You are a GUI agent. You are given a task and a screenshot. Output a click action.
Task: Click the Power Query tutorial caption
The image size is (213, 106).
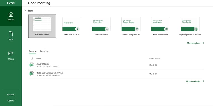(x=131, y=34)
